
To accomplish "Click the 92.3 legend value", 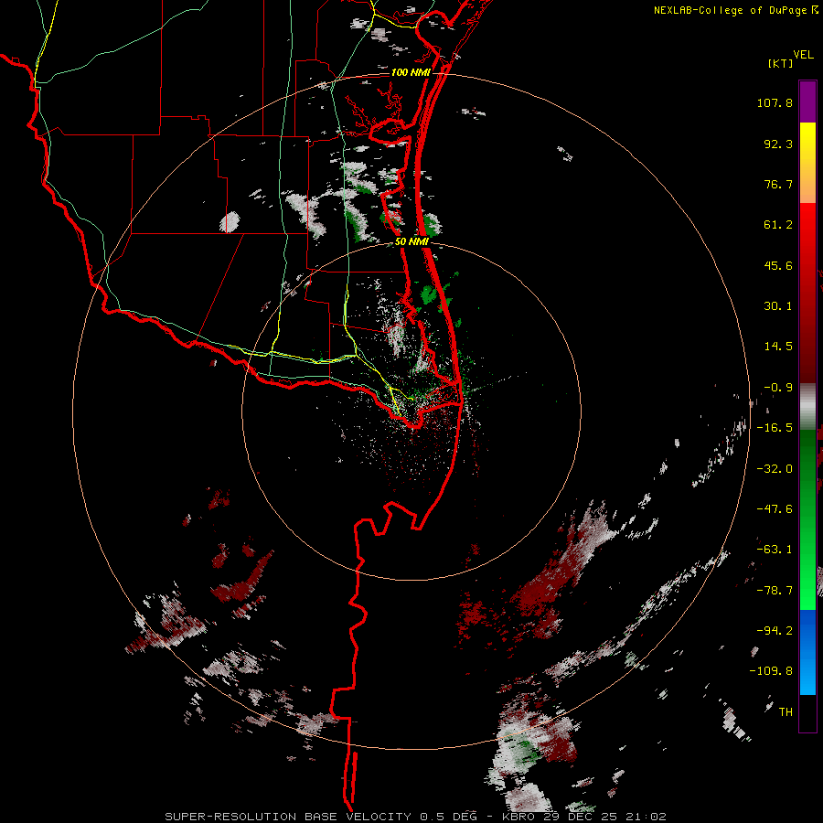I will tap(778, 144).
